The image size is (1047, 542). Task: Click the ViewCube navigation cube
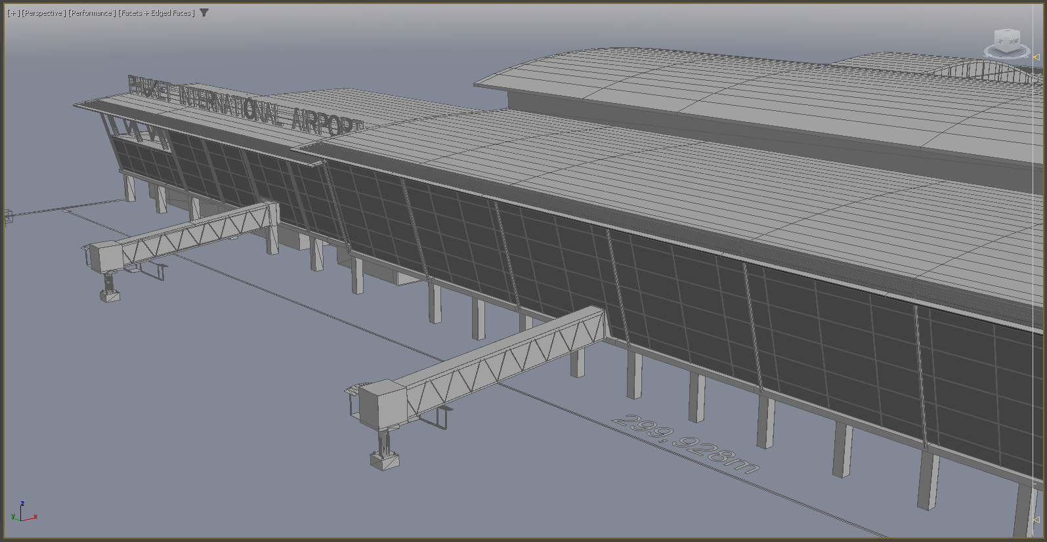[x=1006, y=41]
